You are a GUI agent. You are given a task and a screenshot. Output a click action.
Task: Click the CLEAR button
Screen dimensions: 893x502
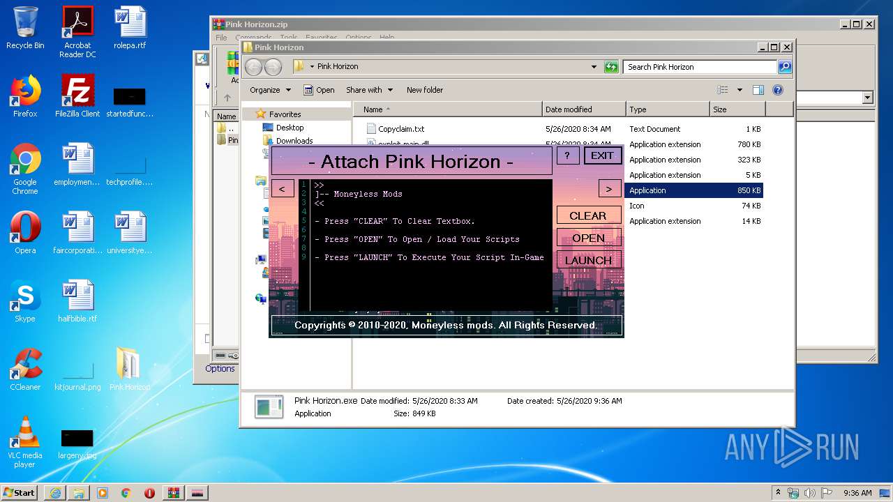pos(588,216)
